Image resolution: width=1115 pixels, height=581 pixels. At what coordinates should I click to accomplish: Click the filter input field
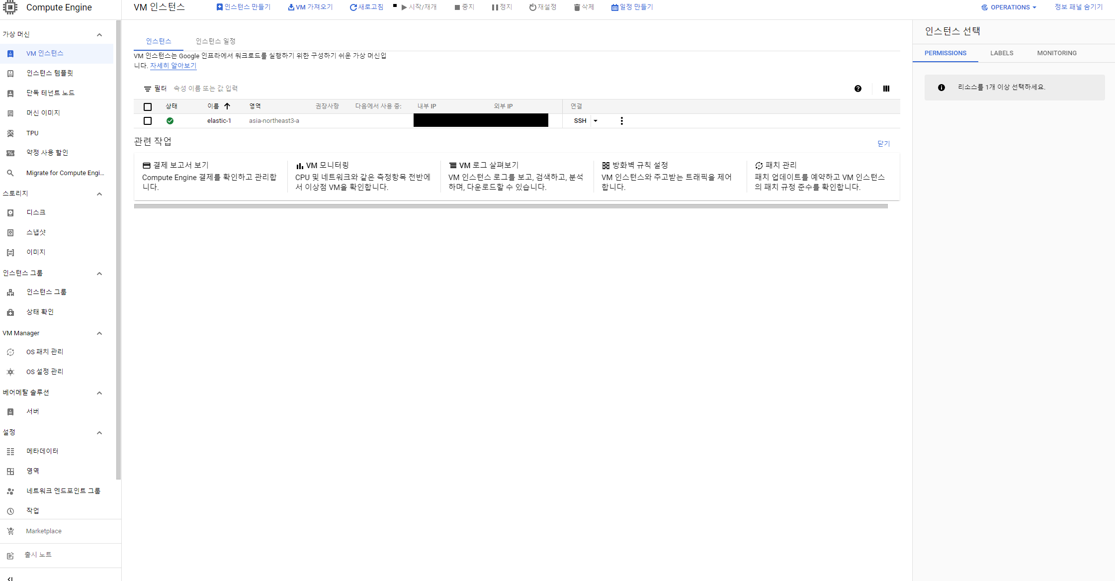tap(298, 89)
